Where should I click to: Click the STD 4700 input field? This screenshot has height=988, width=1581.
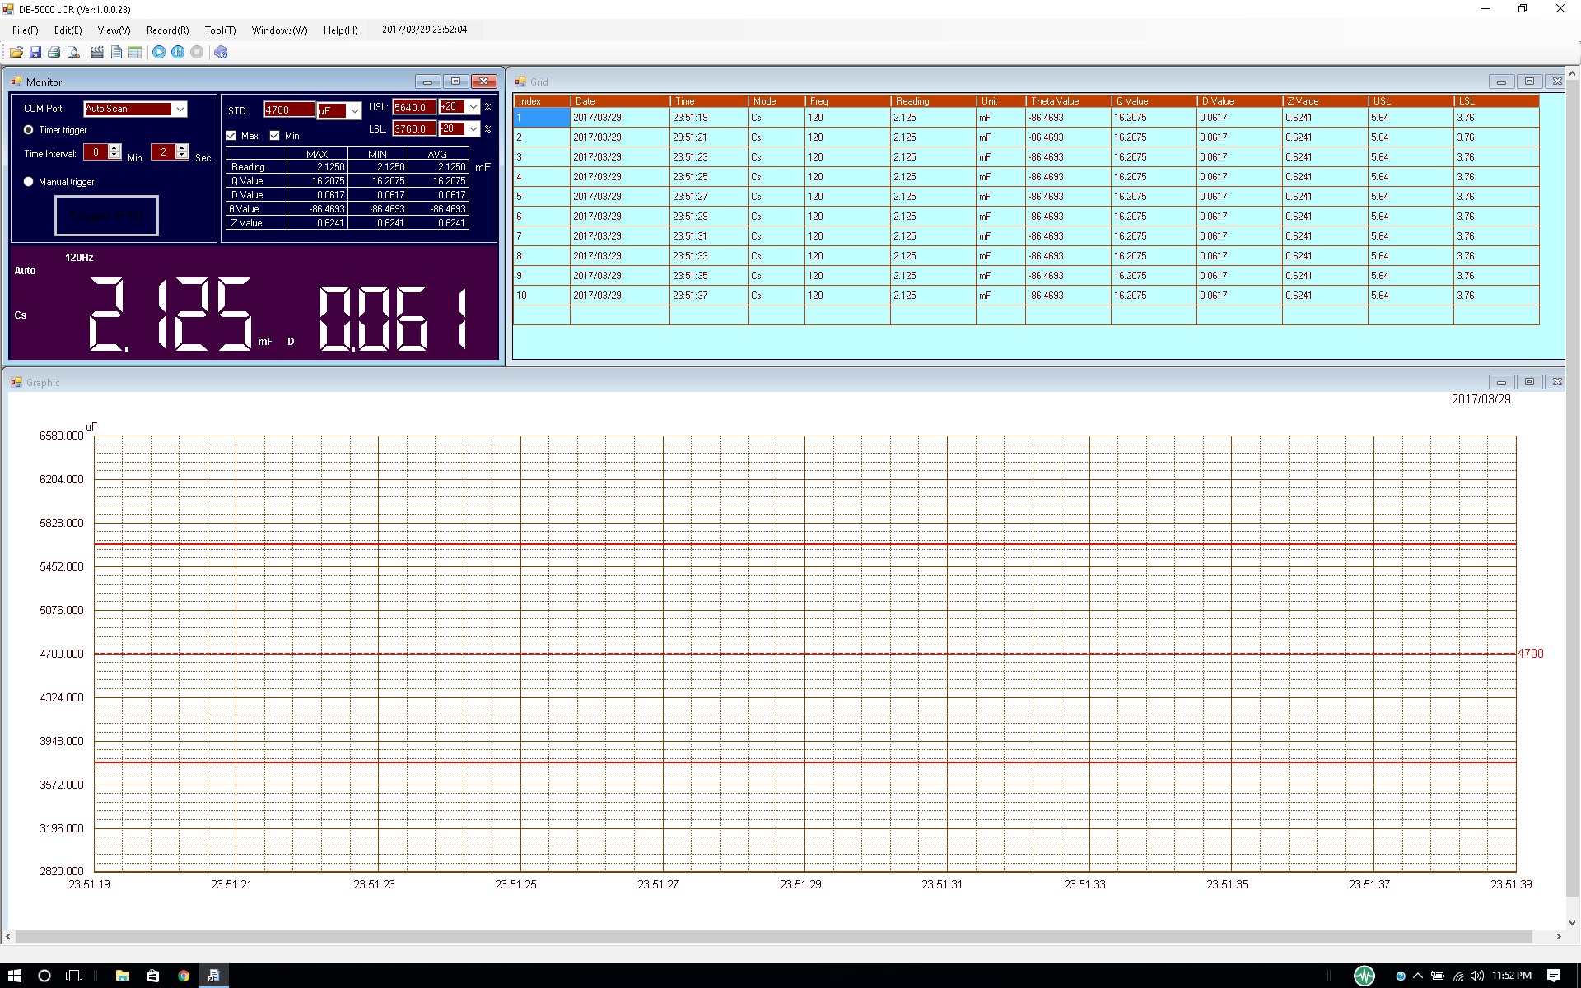tap(289, 110)
